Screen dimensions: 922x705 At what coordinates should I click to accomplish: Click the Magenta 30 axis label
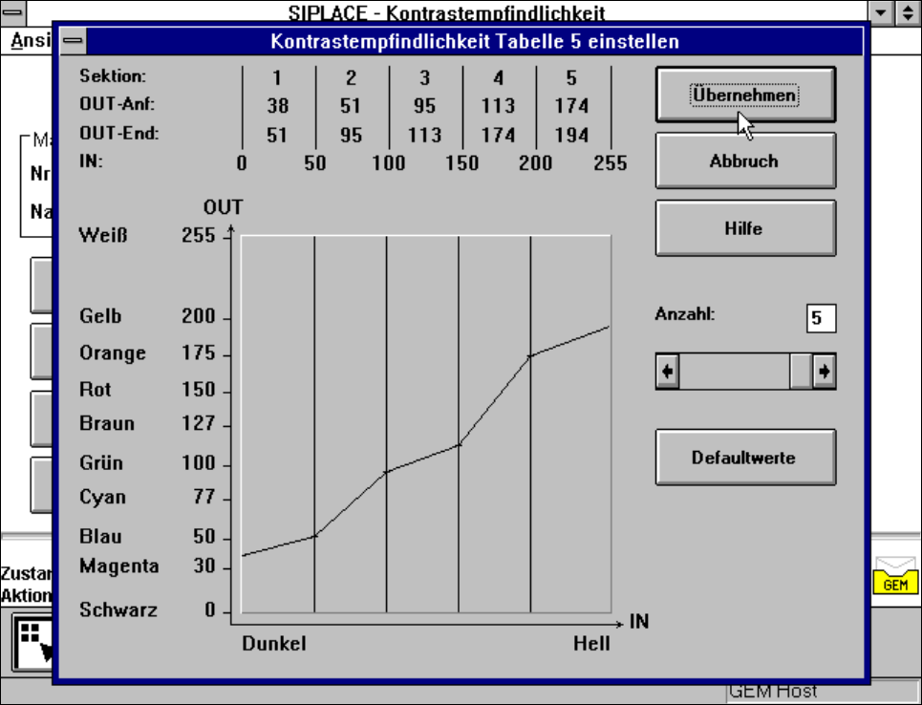pos(147,566)
